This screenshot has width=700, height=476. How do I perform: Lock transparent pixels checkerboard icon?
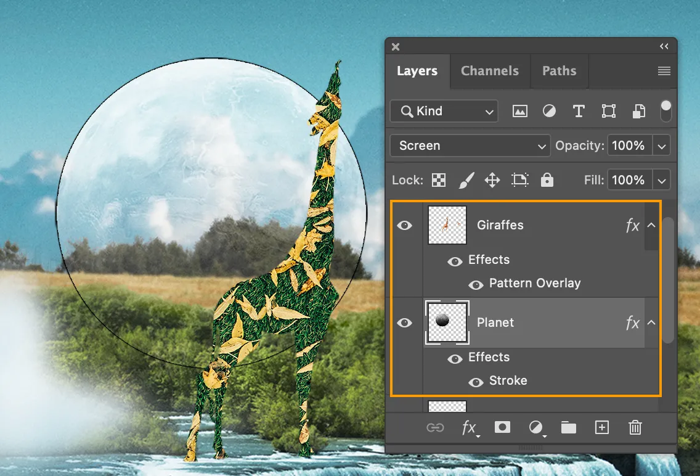tap(439, 181)
